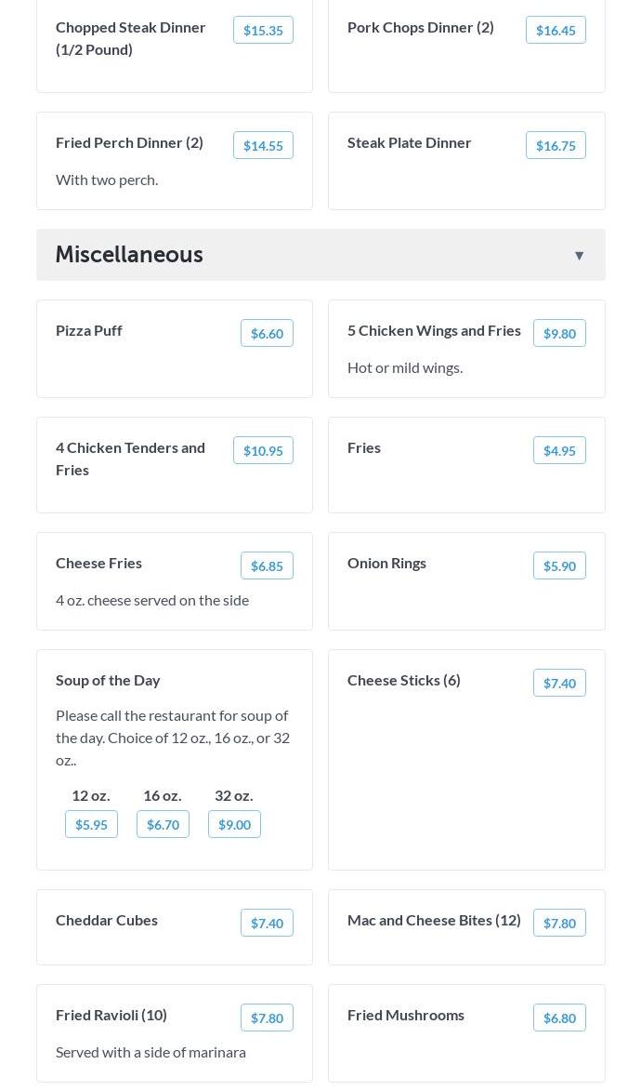Add Pork Chops Dinner for $16.45
This screenshot has width=641, height=1091.
(556, 30)
